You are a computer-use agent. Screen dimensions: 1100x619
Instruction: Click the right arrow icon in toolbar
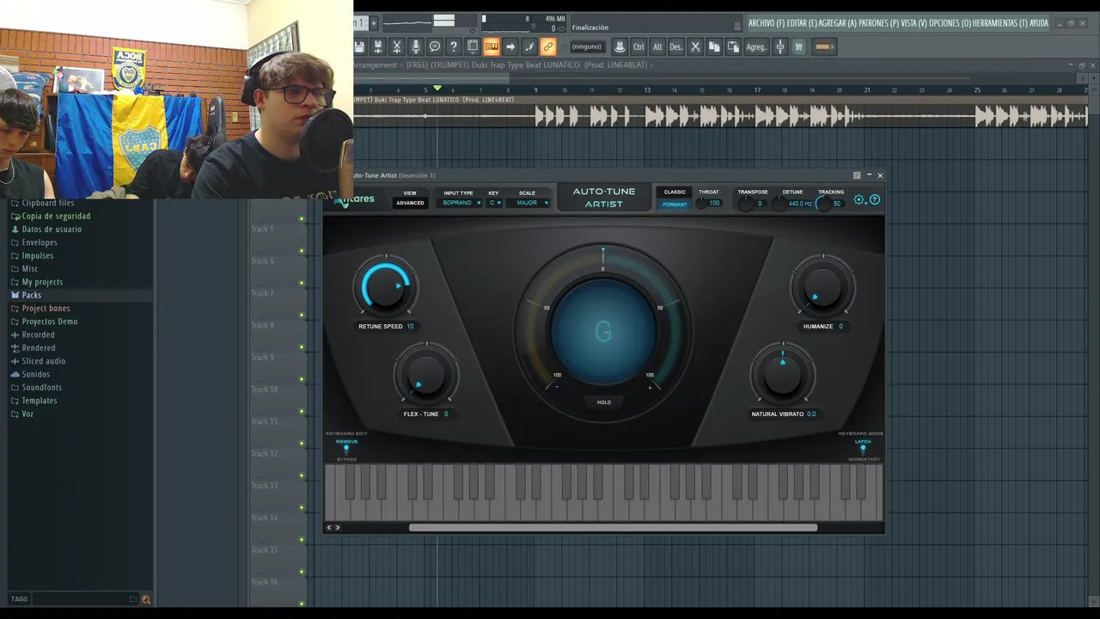pos(510,46)
